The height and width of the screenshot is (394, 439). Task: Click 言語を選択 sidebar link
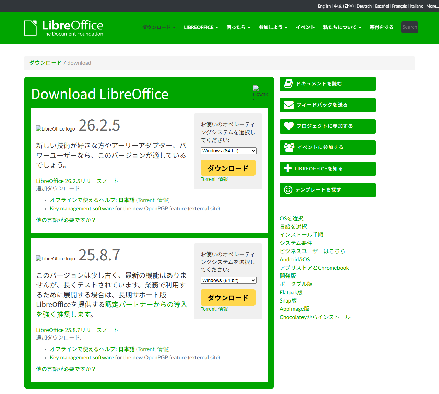pyautogui.click(x=293, y=226)
